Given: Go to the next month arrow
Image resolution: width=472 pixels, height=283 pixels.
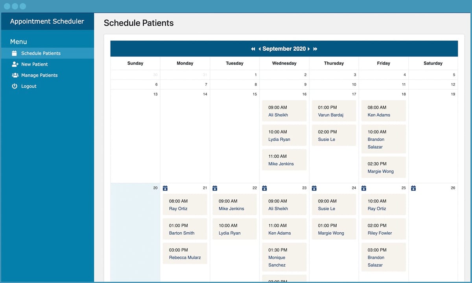Looking at the screenshot, I should [309, 49].
